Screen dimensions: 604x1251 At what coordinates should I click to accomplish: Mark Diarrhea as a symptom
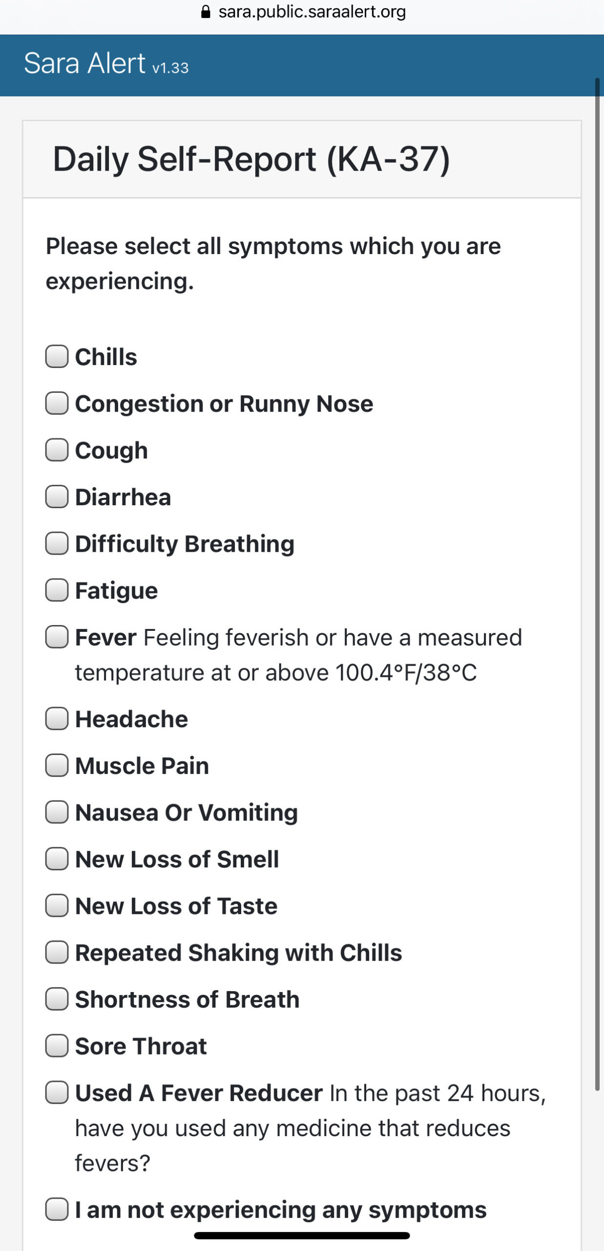pos(57,496)
